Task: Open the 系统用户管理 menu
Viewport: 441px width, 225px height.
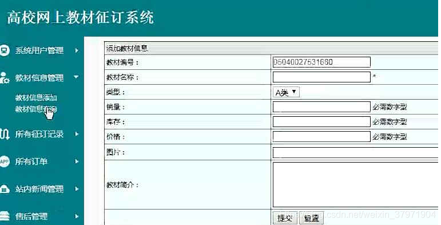Action: (39, 50)
